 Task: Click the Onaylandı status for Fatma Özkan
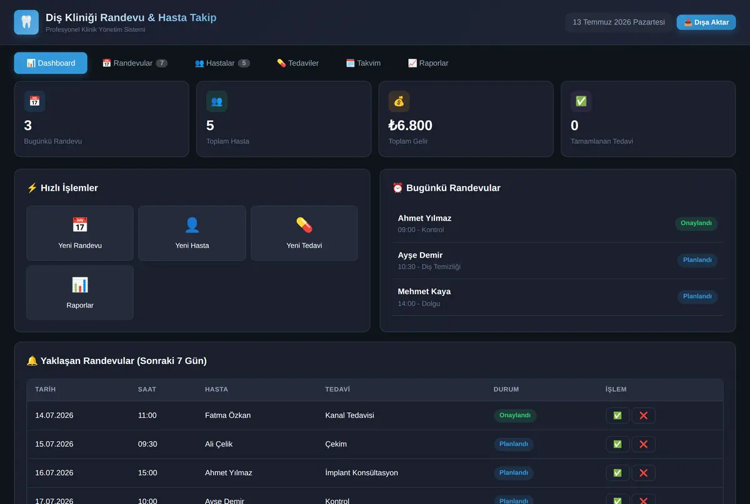515,415
